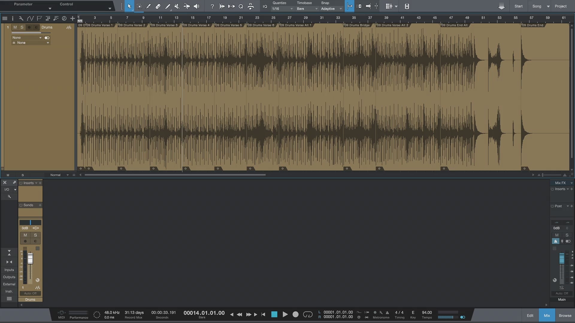Click the Tempo value 94.00
575x323 pixels.
point(427,313)
